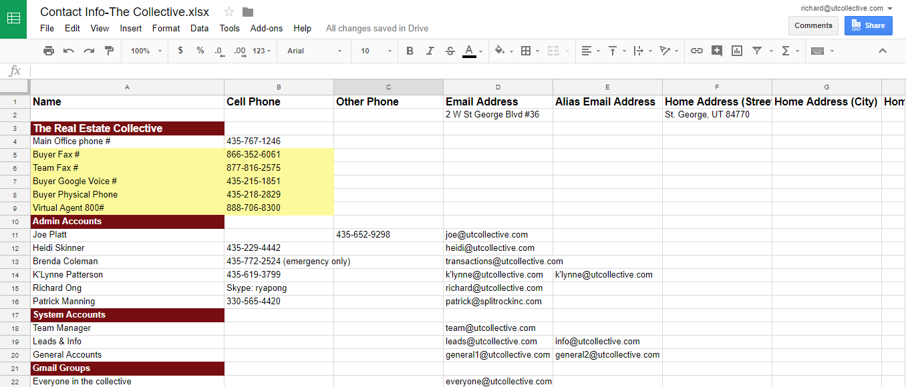Click the blue Share button
Image resolution: width=906 pixels, height=387 pixels.
click(869, 25)
